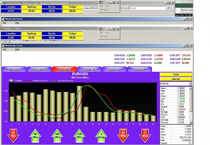Click the red M (Wks) down arrow
This screenshot has width=210, height=145.
click(123, 136)
